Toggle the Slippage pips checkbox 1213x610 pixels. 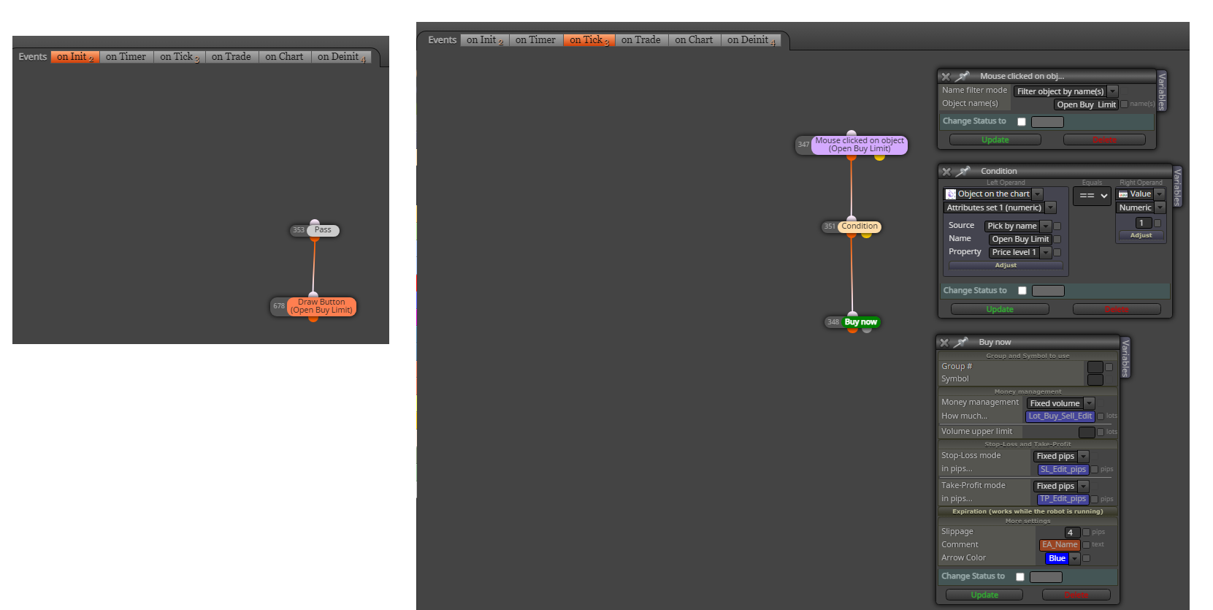click(1086, 533)
